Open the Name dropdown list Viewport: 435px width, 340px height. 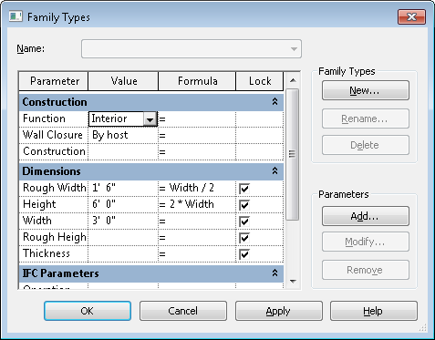point(294,48)
